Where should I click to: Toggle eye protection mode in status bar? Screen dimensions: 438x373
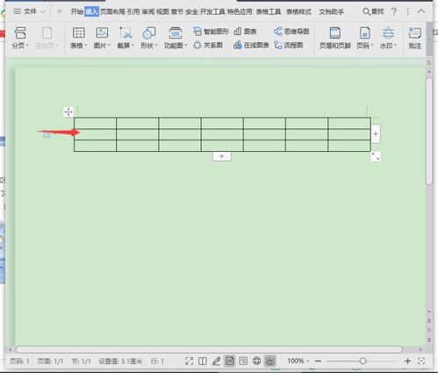[270, 361]
